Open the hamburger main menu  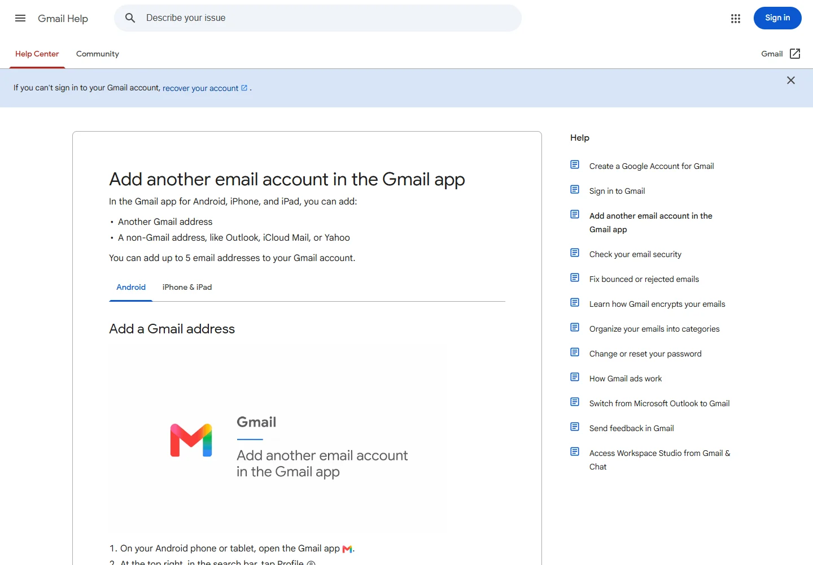(20, 18)
